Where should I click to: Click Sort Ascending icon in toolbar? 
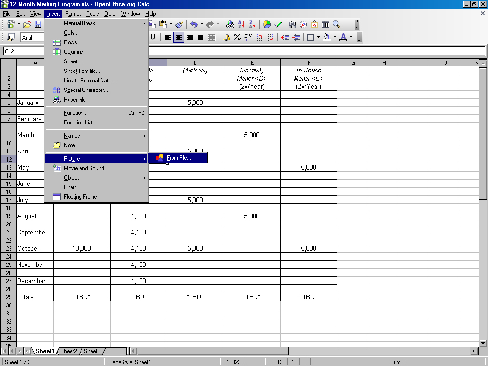241,24
